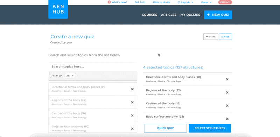Remove Regions of the body from topic list
The width and height of the screenshot is (280, 137).
pos(132,102)
